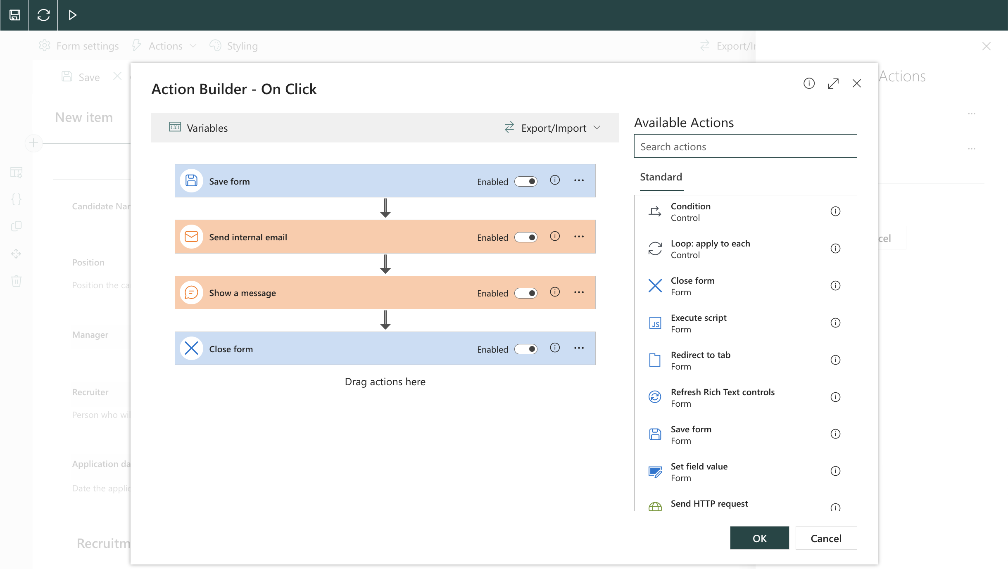Click the duplicate/copy icon in the sidebar

(16, 226)
